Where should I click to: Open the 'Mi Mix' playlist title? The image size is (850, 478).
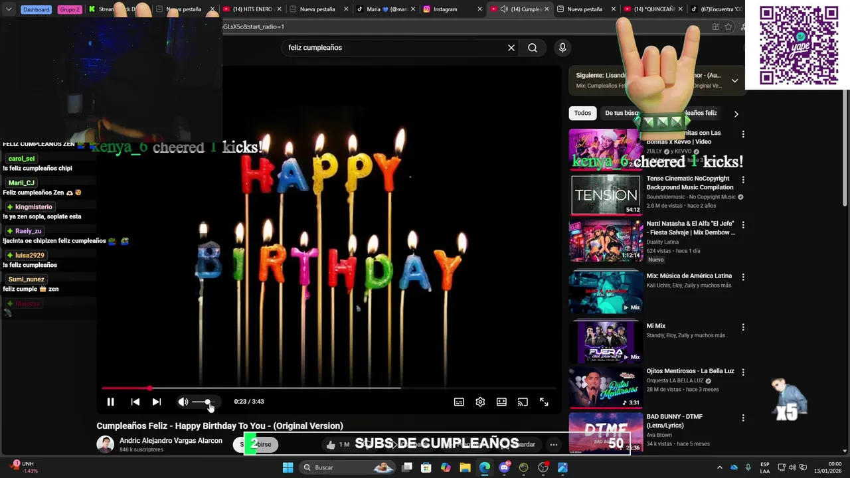pyautogui.click(x=656, y=326)
